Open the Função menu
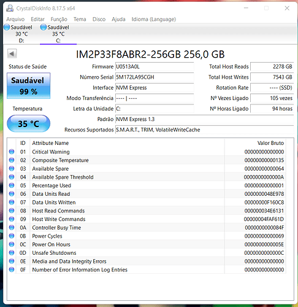The image size is (298, 307). (x=59, y=19)
